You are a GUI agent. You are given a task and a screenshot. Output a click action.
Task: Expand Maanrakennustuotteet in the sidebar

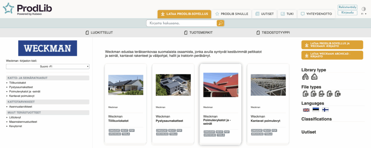coord(23,122)
